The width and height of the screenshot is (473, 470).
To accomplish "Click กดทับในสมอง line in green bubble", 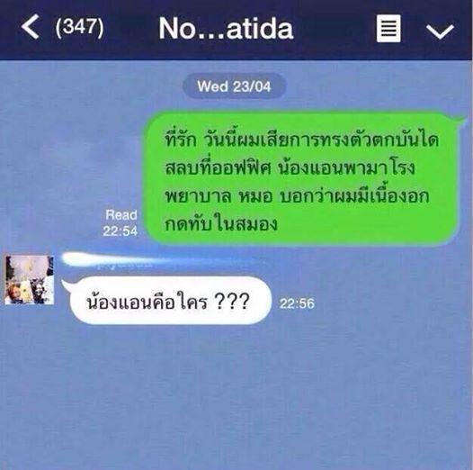I will 221,224.
